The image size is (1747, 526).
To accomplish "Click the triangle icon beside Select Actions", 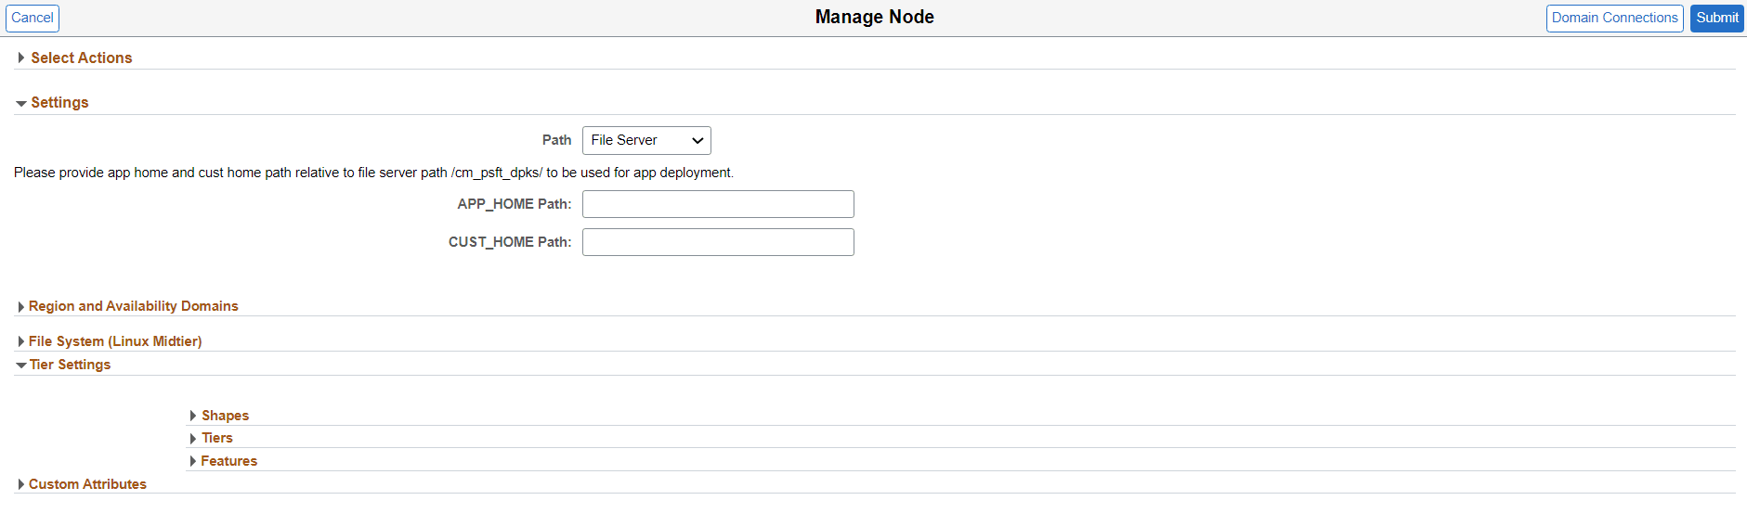I will [x=21, y=58].
